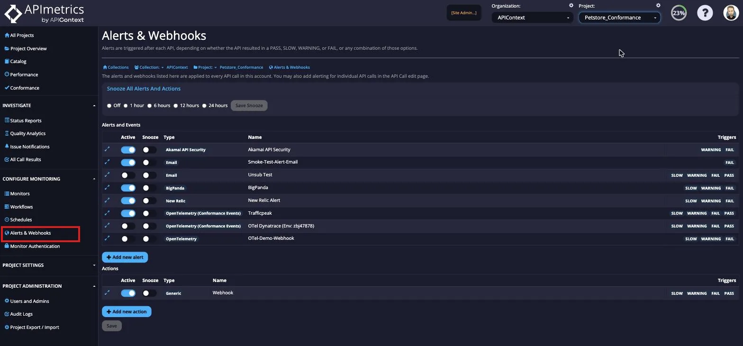Toggle Snooze switch for New Relic Alert

(x=149, y=201)
